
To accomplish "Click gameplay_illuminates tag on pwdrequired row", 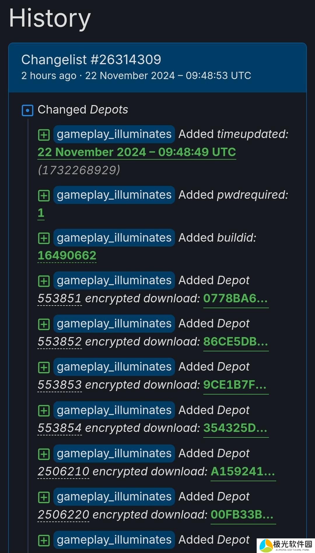I will point(114,195).
